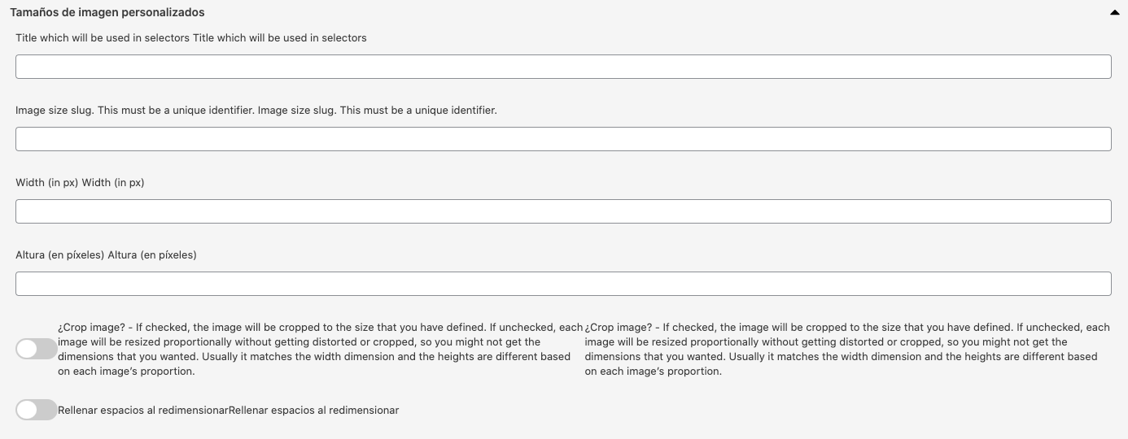Click the repeated 'Image size slug' label text
Viewport: 1128px width, 439px height.
coord(377,111)
